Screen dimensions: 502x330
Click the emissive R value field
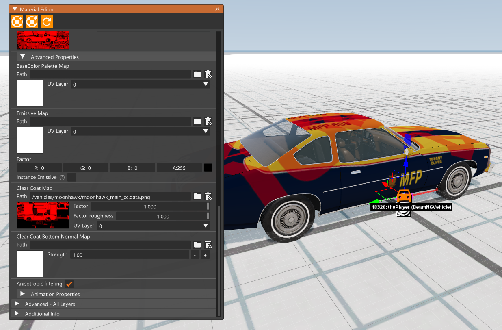pyautogui.click(x=39, y=168)
